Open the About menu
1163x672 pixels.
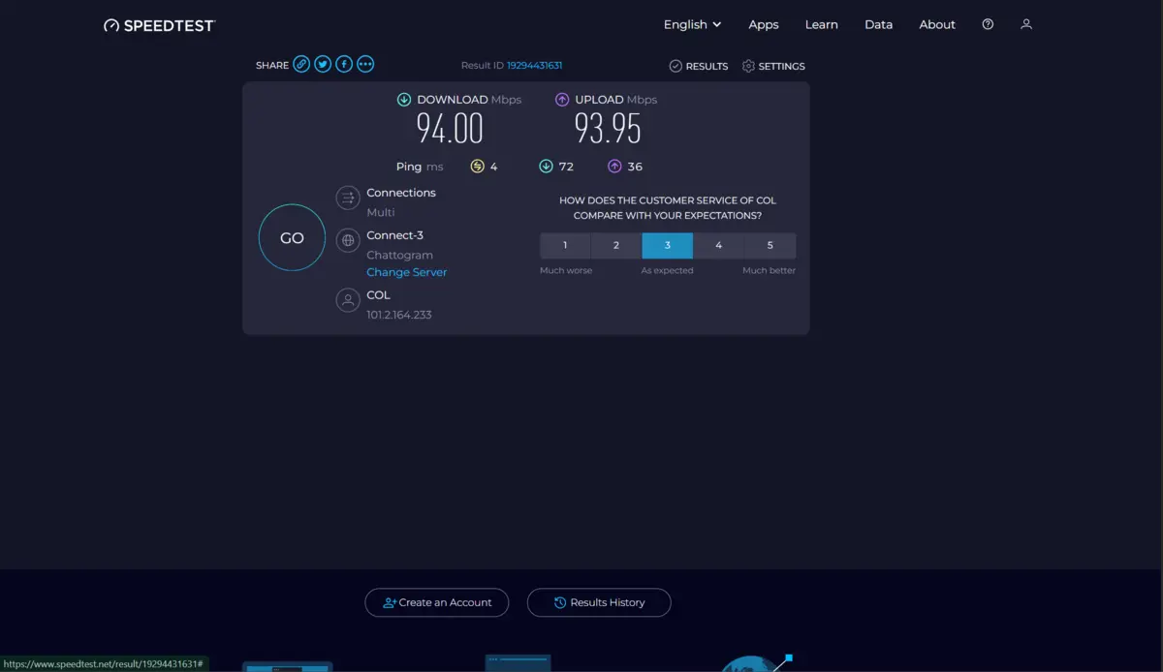[937, 24]
